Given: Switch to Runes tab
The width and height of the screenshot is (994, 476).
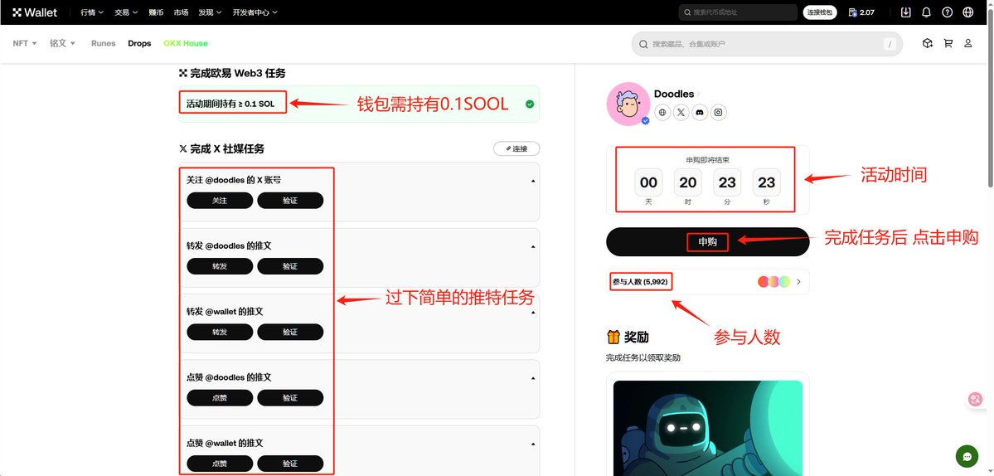Looking at the screenshot, I should click(x=104, y=43).
